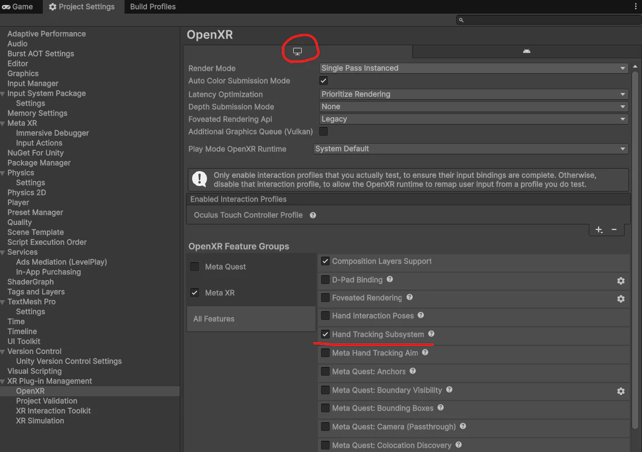Remove interaction profile with minus icon
The height and width of the screenshot is (452, 642).
coord(614,230)
